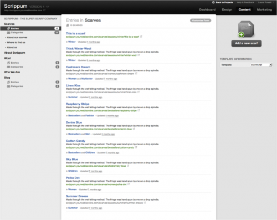Click the Back to Projects link text

click(x=224, y=2)
